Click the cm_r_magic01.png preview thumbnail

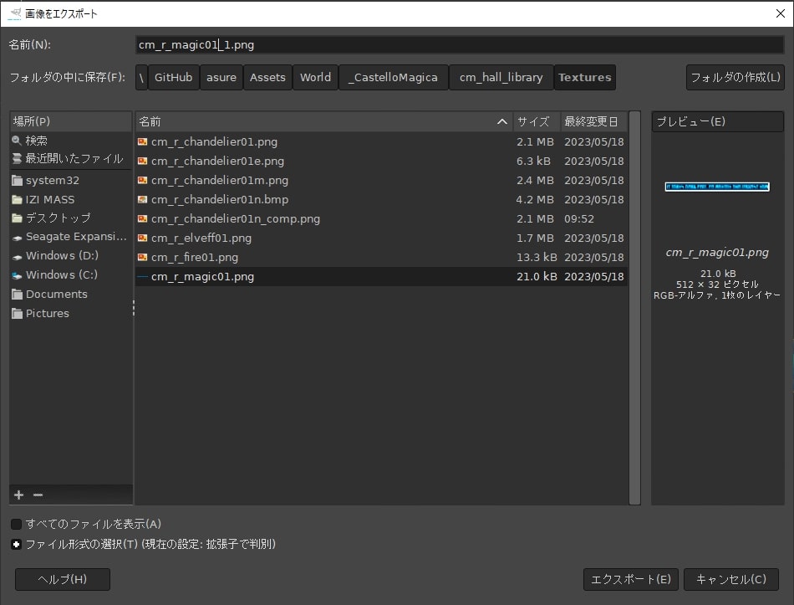(716, 187)
